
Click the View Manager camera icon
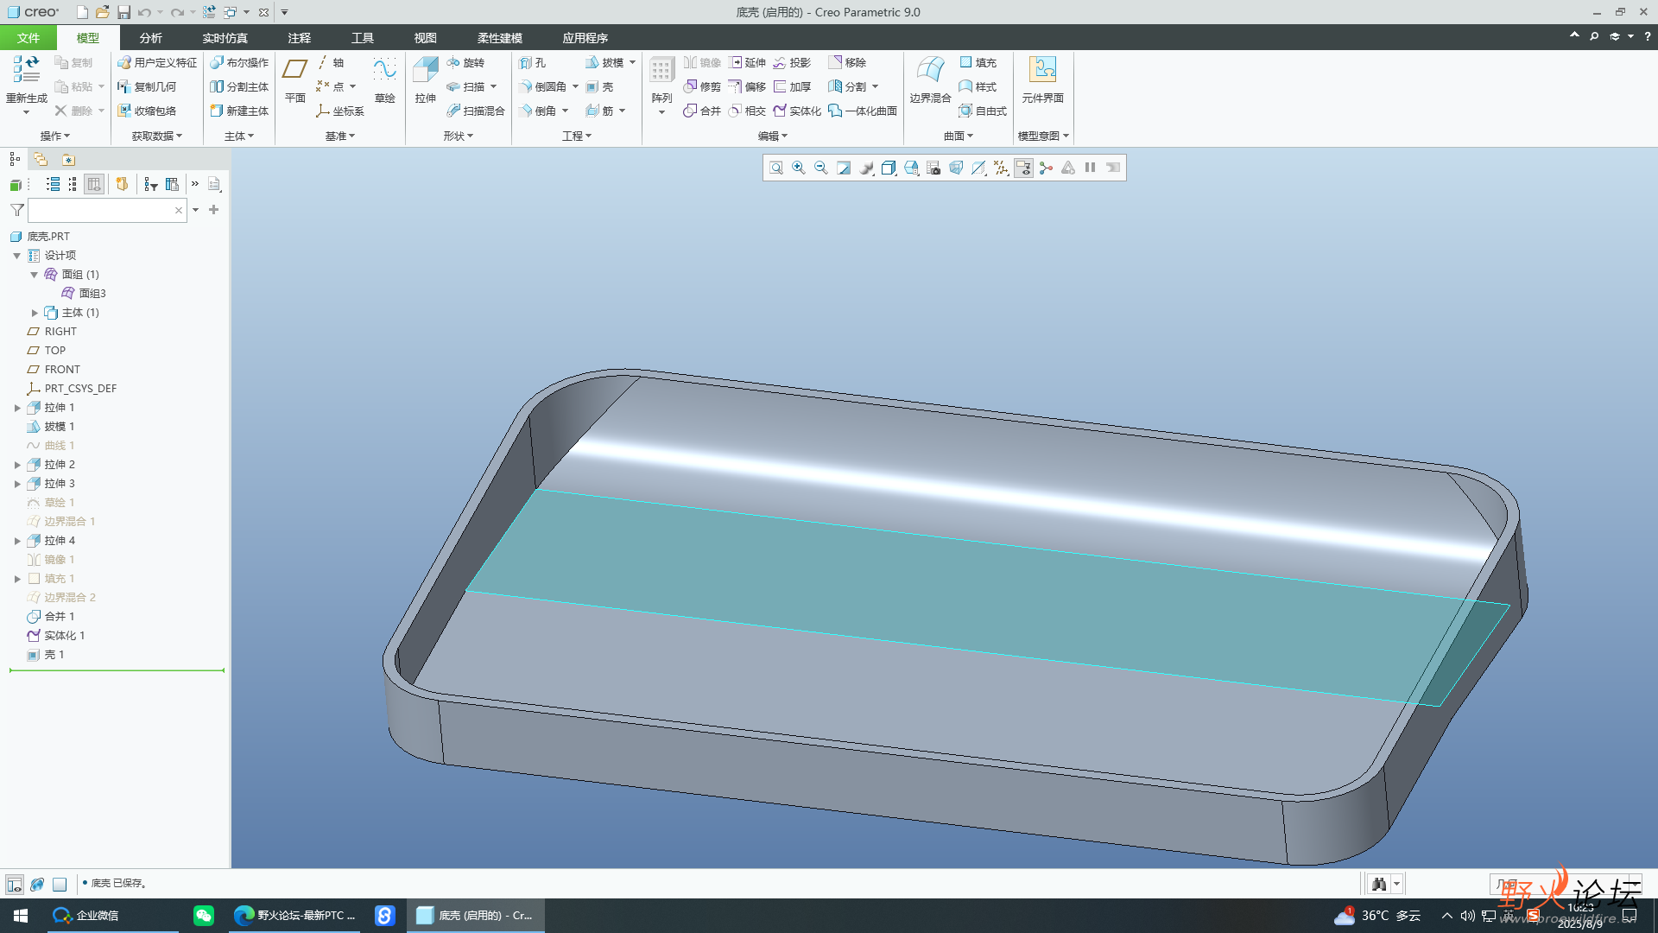coord(933,168)
